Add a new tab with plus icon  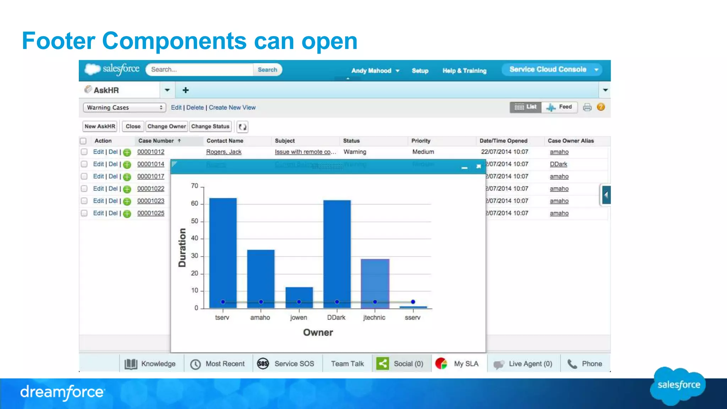[x=185, y=90]
